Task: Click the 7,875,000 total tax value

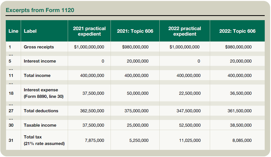Action: [x=94, y=141]
